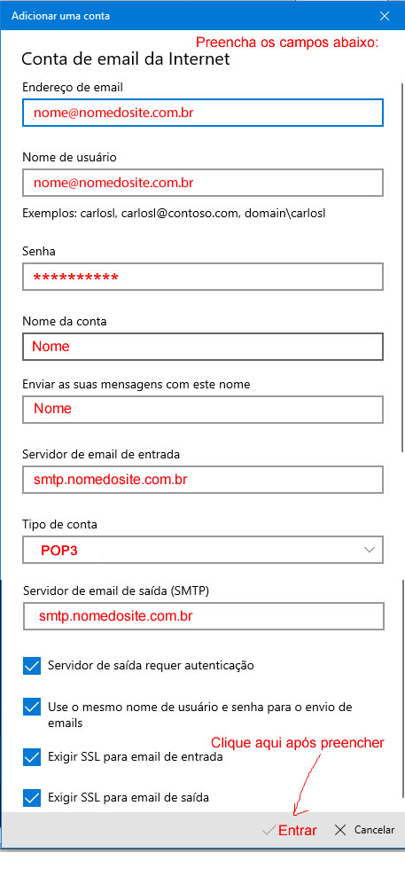The image size is (405, 876).
Task: Uncheck Exigir SSL para email de entrada
Action: pos(33,757)
